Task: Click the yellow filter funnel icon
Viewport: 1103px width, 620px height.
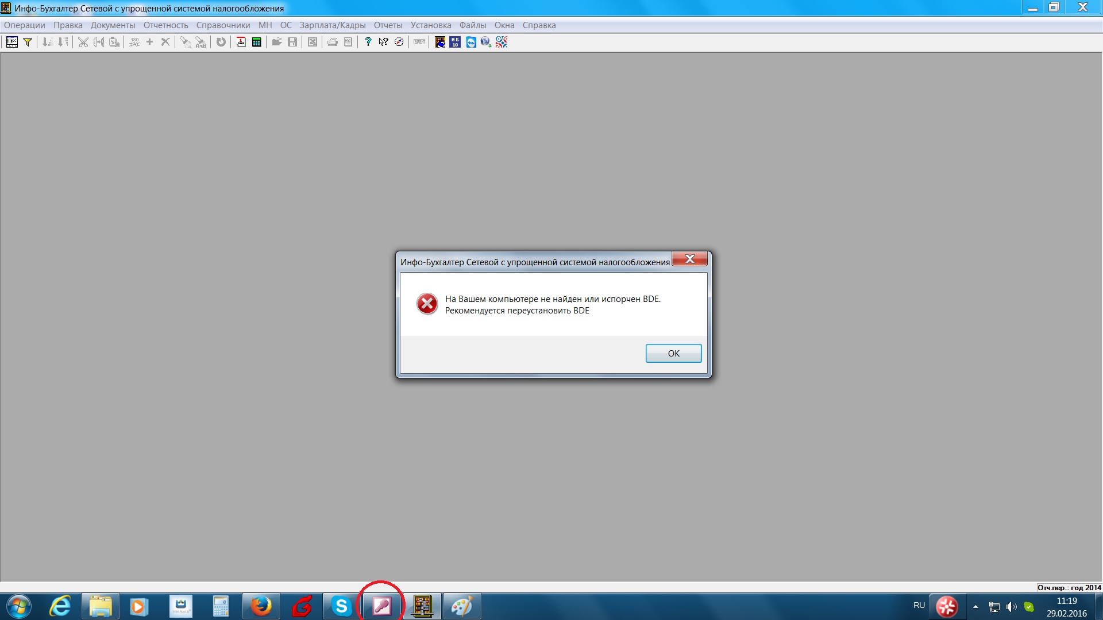Action: pos(27,42)
